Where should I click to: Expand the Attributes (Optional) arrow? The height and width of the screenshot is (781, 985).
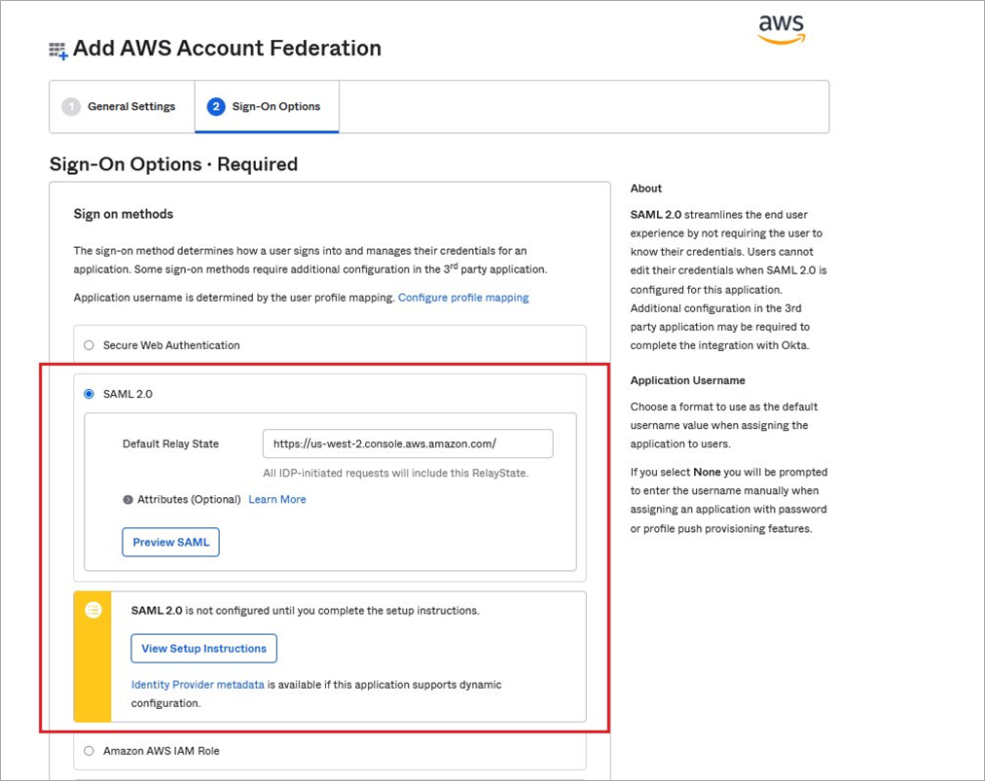tap(128, 500)
